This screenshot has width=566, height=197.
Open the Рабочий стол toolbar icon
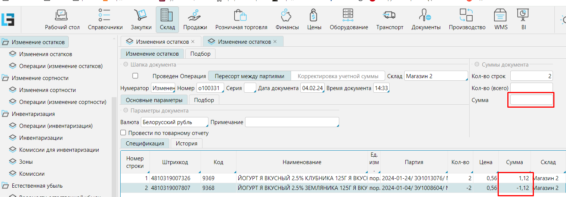click(62, 16)
